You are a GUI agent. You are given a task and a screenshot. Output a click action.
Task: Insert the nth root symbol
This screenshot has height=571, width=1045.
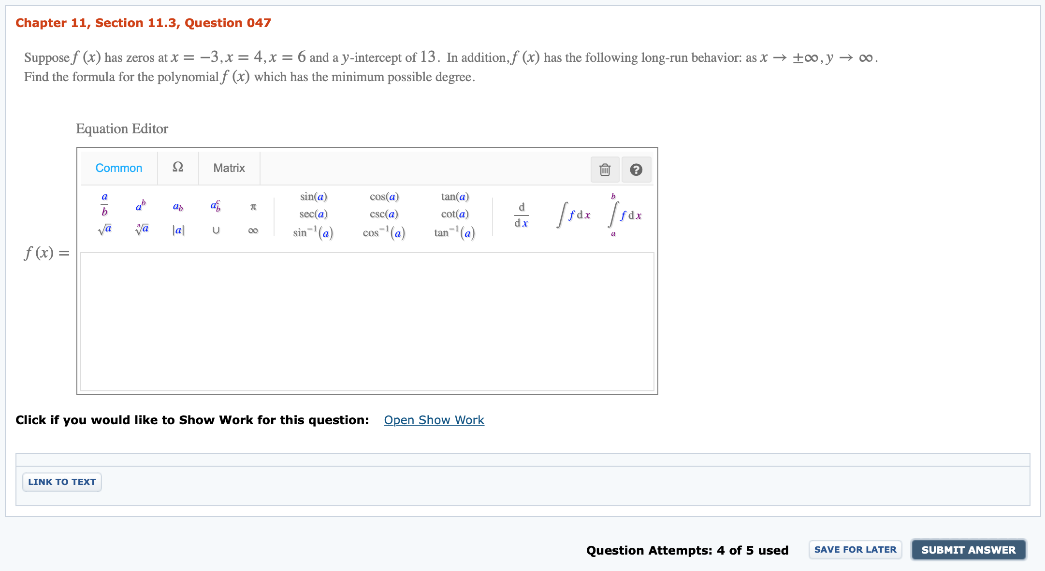[x=141, y=229]
